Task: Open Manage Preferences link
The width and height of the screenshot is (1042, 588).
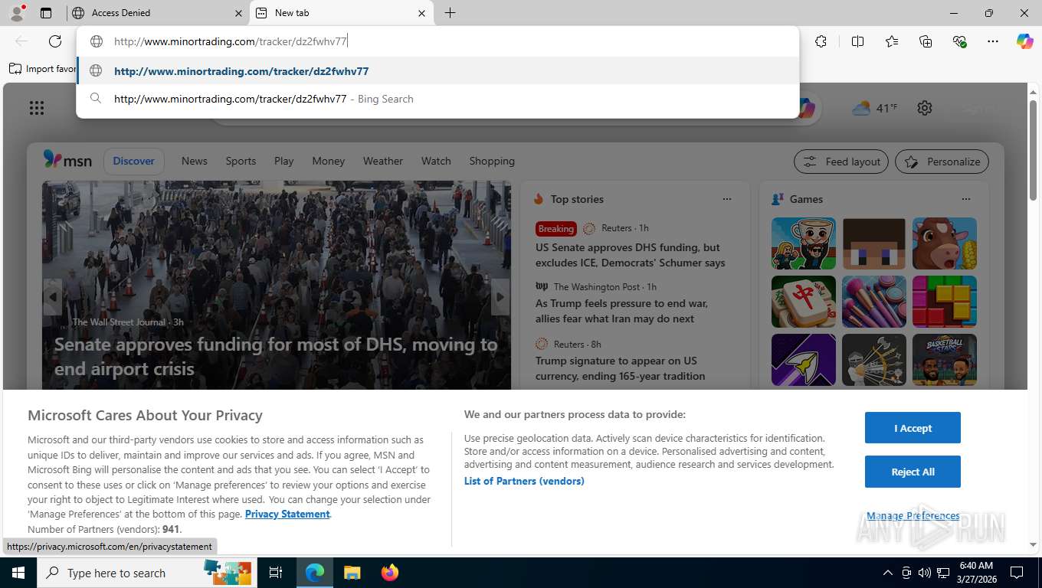Action: coord(913,515)
